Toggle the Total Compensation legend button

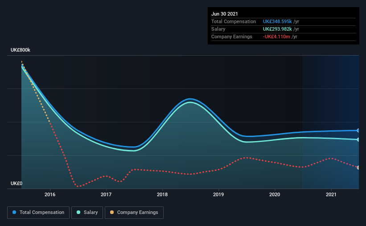click(38, 213)
